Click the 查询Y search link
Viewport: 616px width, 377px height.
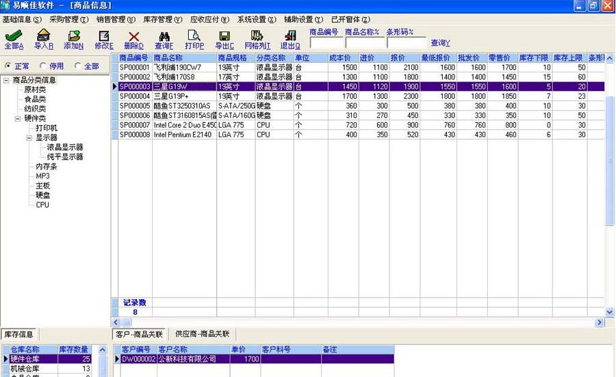pyautogui.click(x=440, y=43)
